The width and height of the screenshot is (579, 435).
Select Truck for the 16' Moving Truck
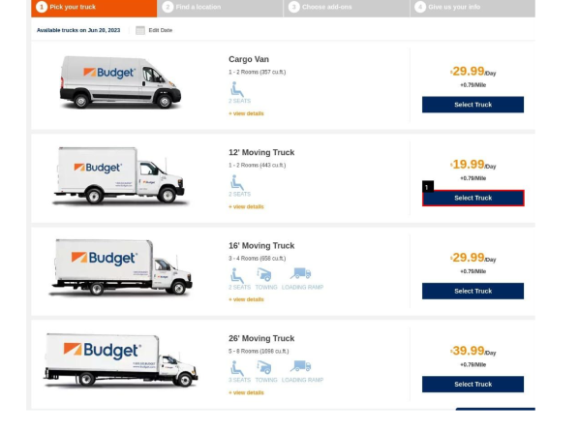pyautogui.click(x=472, y=291)
